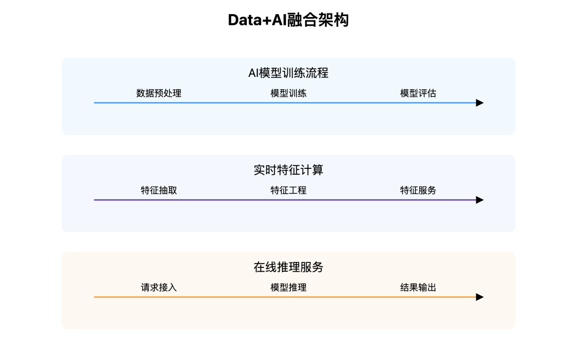This screenshot has height=340, width=582.
Task: Click the 结果输出 step label
Action: 418,287
